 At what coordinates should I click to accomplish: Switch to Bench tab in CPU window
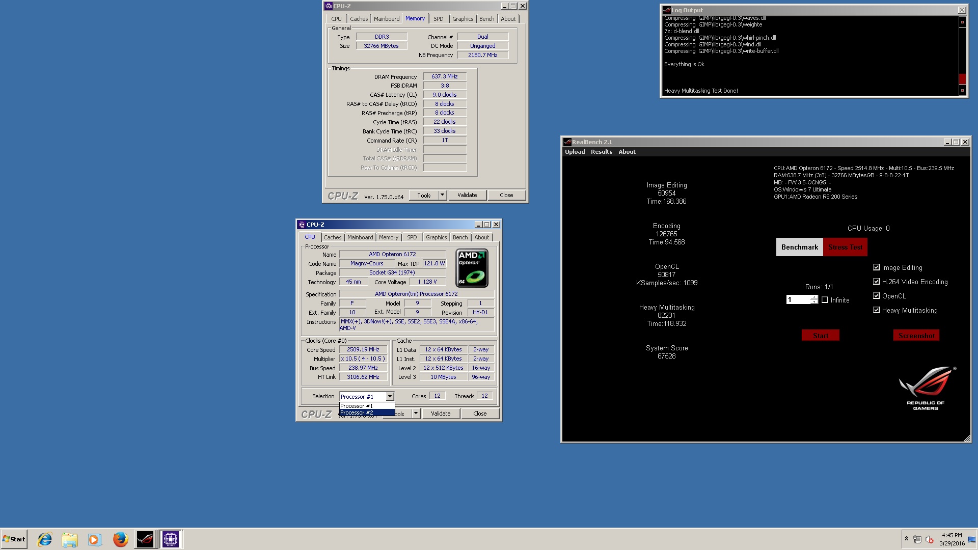[460, 237]
